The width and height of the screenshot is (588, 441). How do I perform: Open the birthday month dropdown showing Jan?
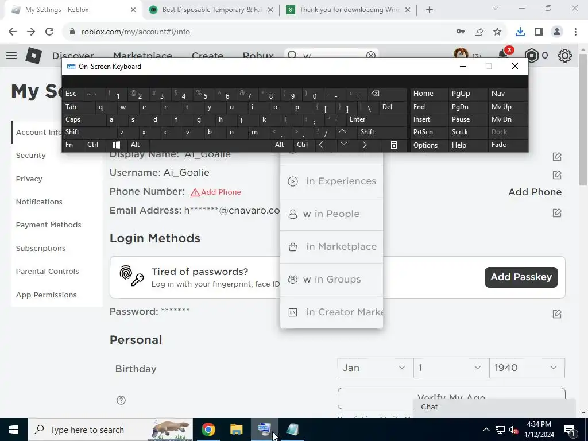[375, 368]
